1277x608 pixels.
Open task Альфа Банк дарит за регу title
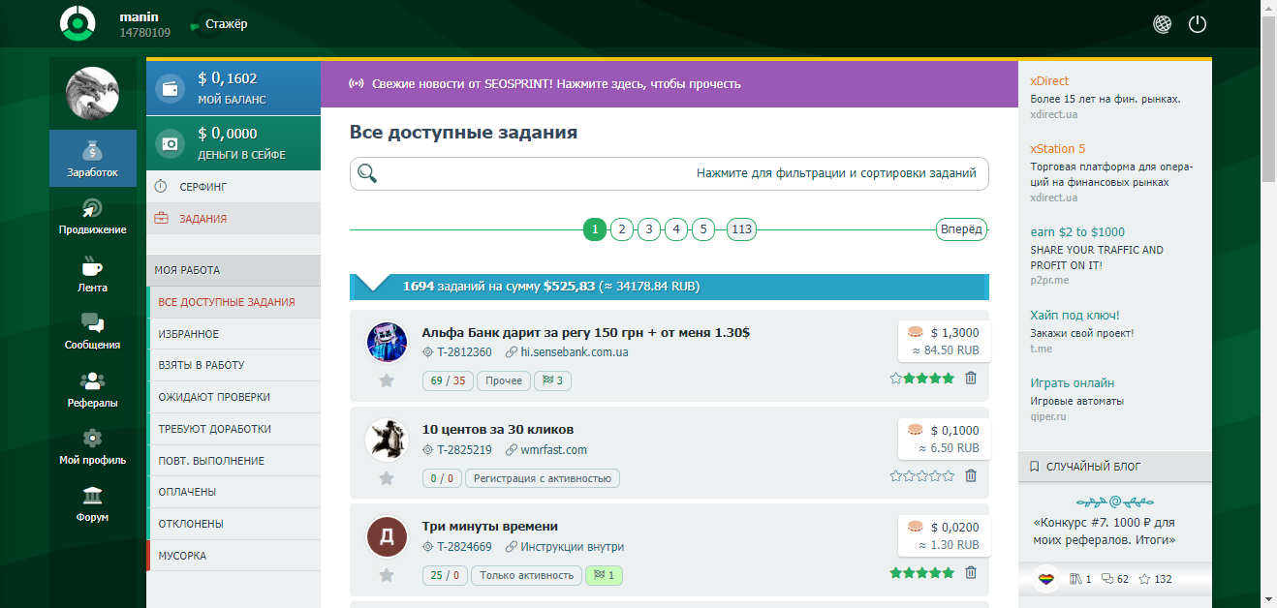pyautogui.click(x=586, y=332)
